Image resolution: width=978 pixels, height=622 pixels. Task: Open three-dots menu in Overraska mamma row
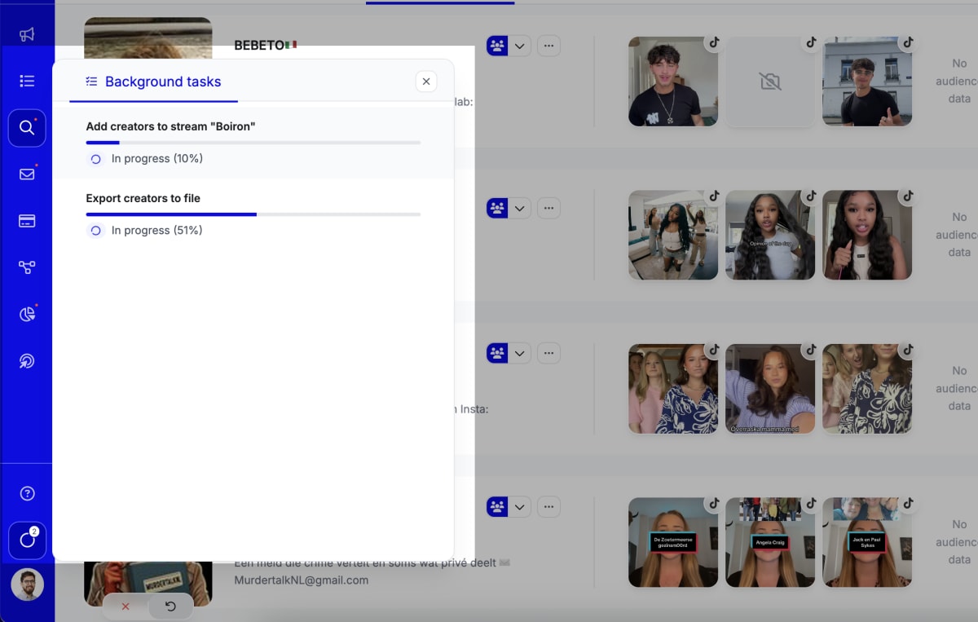click(548, 353)
